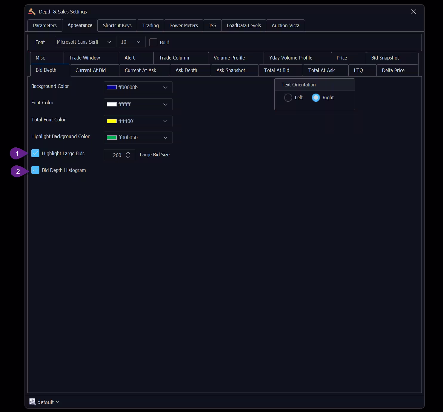443x412 pixels.
Task: Expand the default profile selector
Action: (57, 402)
